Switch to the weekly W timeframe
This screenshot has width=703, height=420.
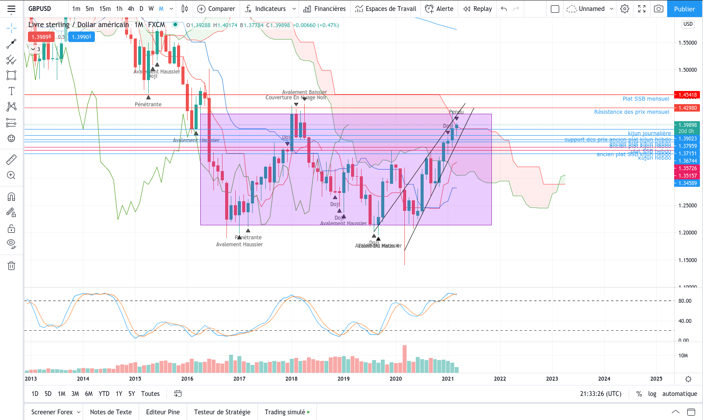tap(151, 9)
